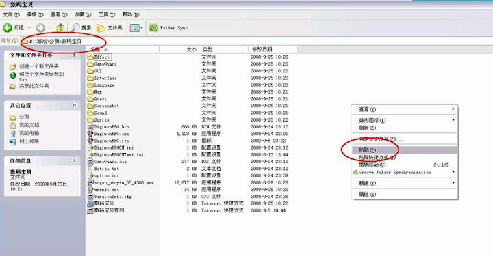Select DigimonRPG.exe application icon

click(x=90, y=134)
